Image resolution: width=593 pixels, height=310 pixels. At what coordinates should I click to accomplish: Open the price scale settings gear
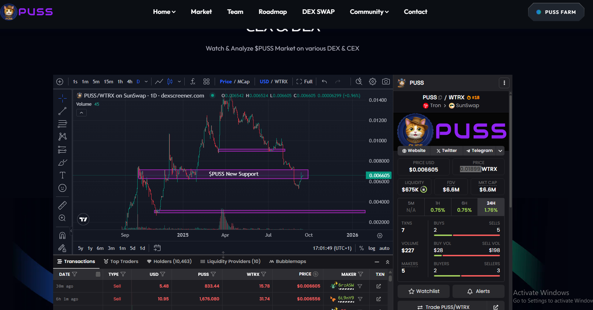coord(380,235)
